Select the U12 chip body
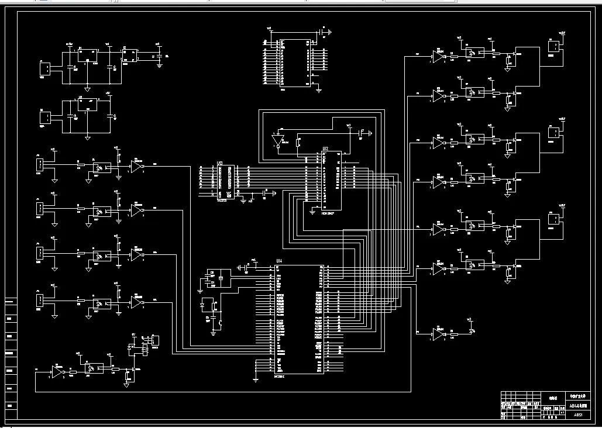Image resolution: width=602 pixels, height=428 pixels. 331,181
